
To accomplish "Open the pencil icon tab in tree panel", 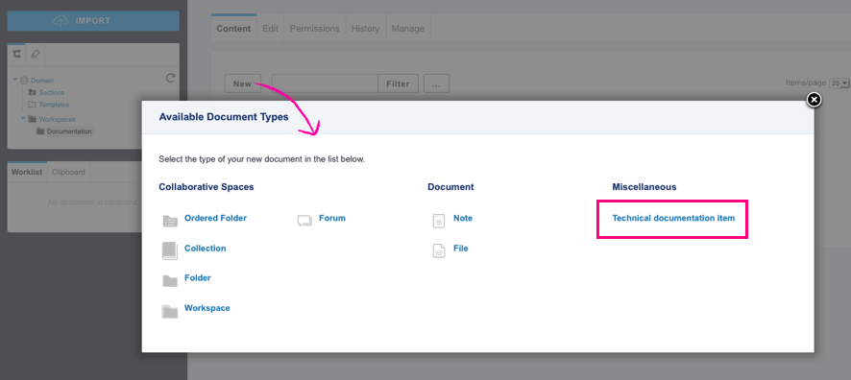I will [36, 54].
